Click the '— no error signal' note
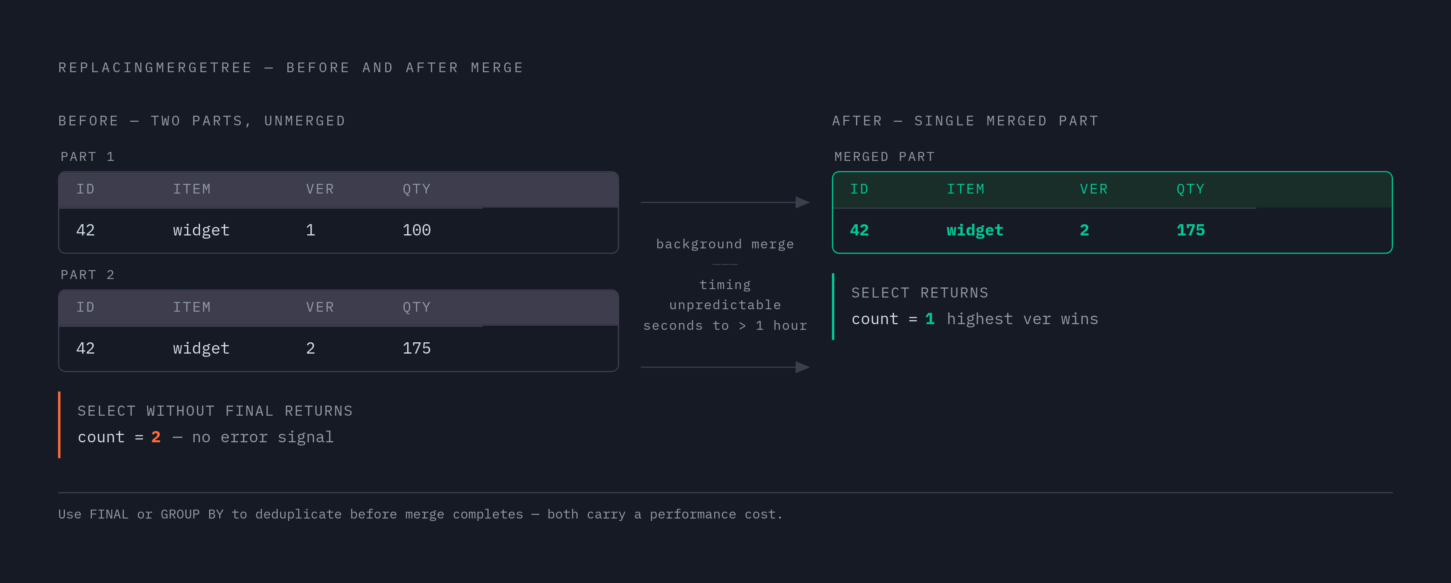The width and height of the screenshot is (1451, 583). [253, 438]
